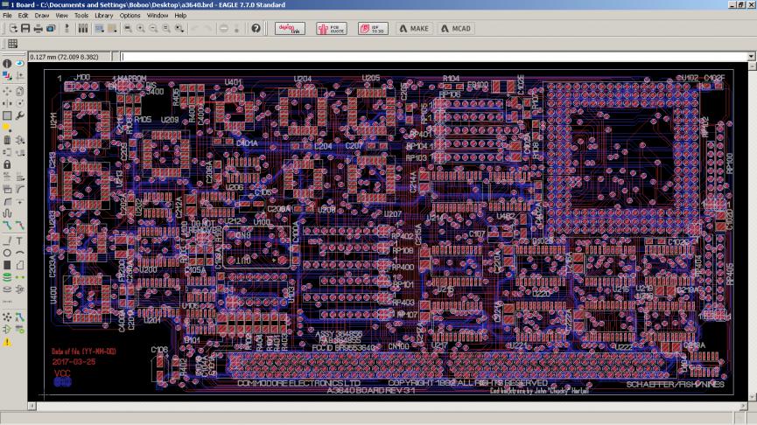Click the coordinate display 0.127 mm field
757x425 pixels.
(x=69, y=57)
